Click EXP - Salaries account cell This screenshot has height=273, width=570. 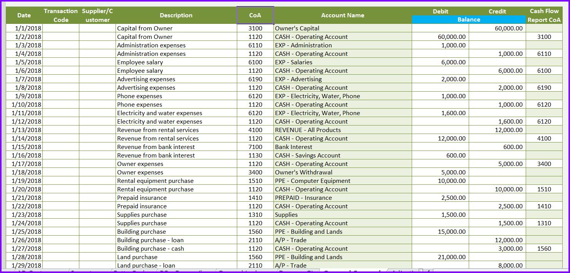point(343,62)
